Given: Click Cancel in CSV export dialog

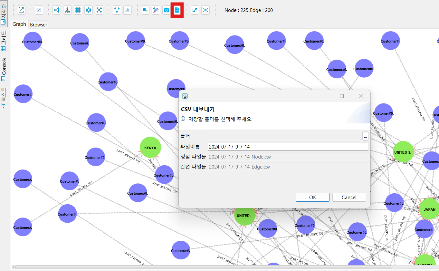Looking at the screenshot, I should pyautogui.click(x=349, y=197).
